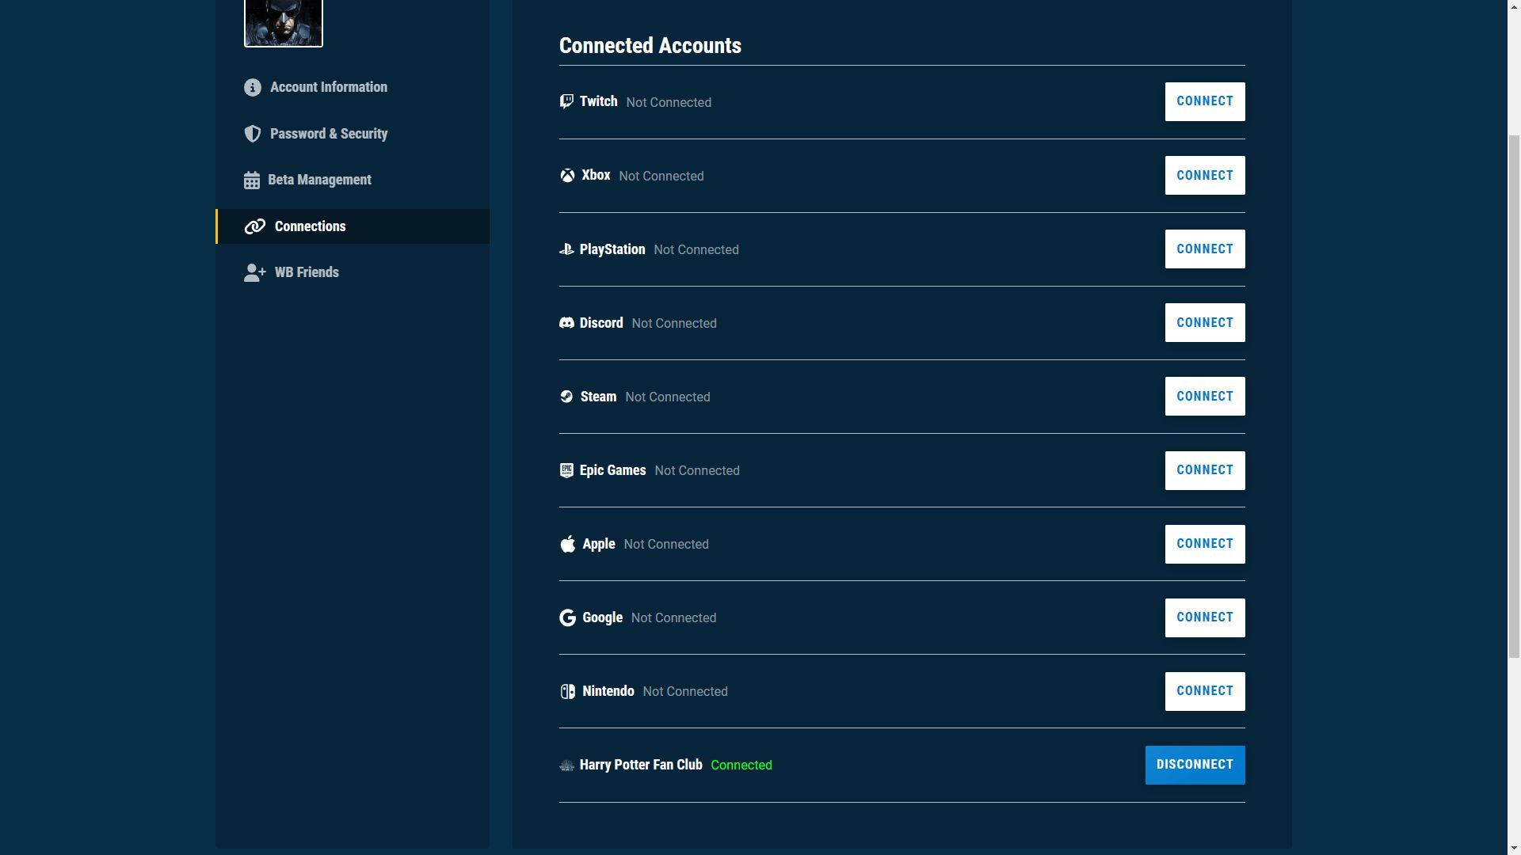Screen dimensions: 1521x855
Task: Connect the Google account
Action: (1205, 617)
